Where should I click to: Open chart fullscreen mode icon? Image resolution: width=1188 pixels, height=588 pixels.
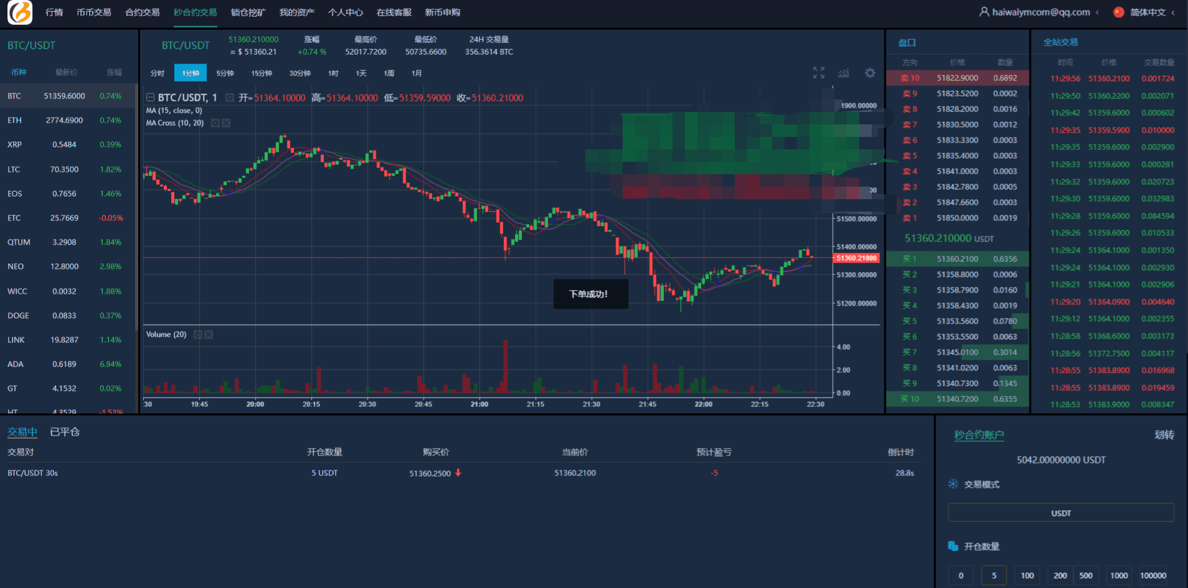(x=819, y=73)
